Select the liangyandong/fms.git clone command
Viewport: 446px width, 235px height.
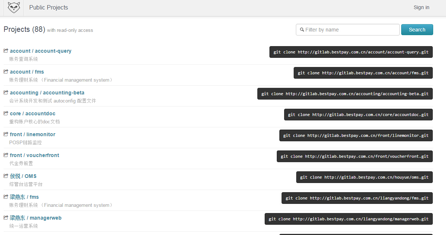(357, 198)
